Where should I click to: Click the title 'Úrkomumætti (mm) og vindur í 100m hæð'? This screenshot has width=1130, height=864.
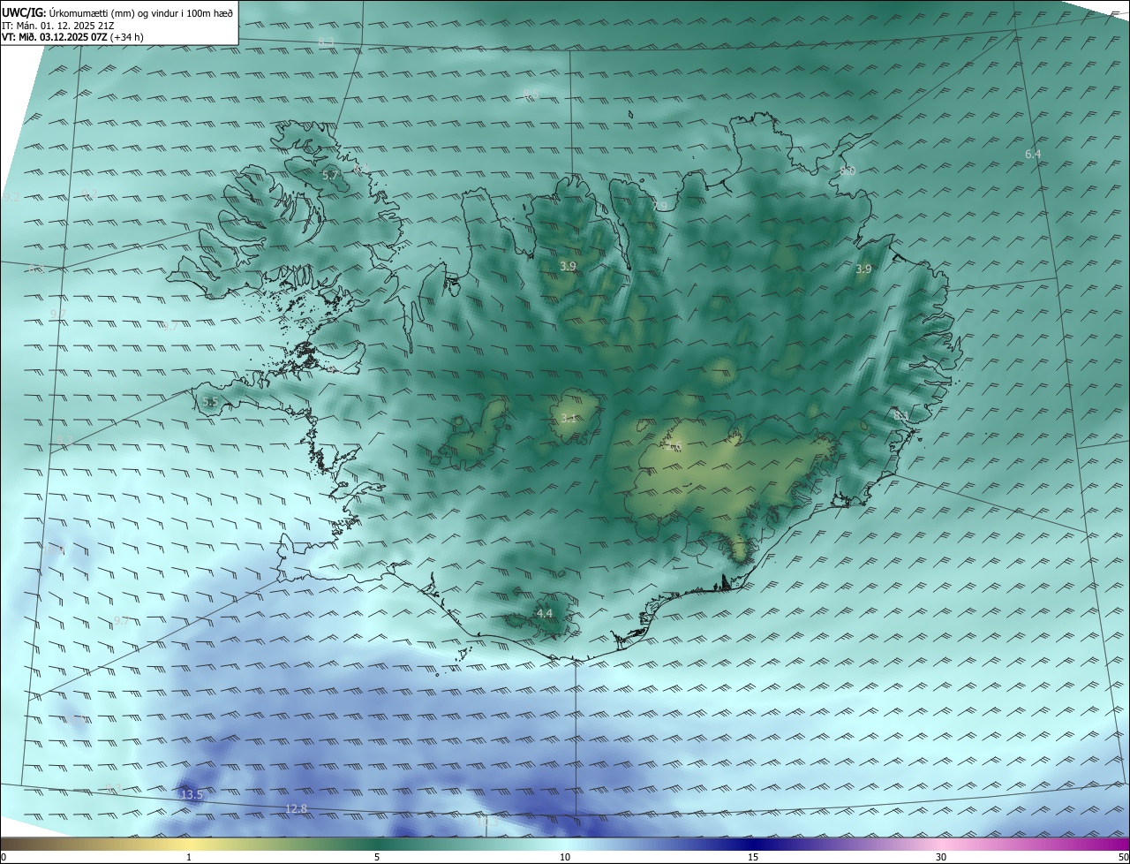(x=141, y=12)
